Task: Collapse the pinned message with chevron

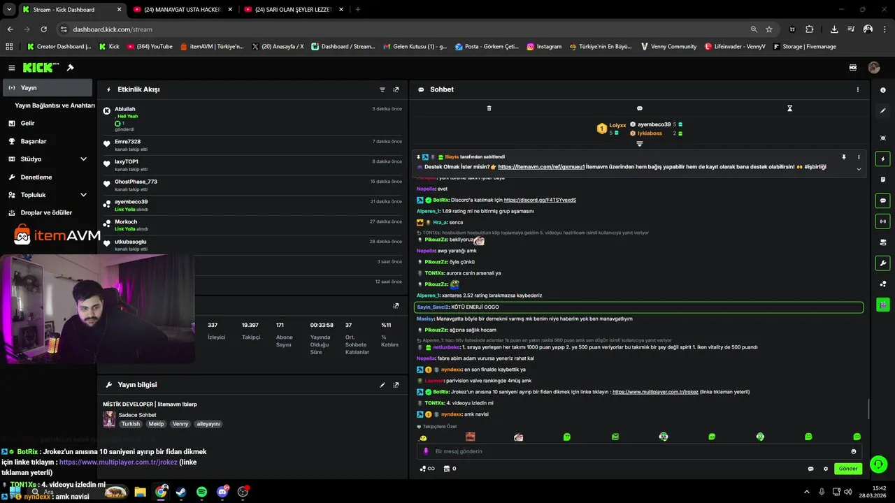Action: (x=859, y=169)
